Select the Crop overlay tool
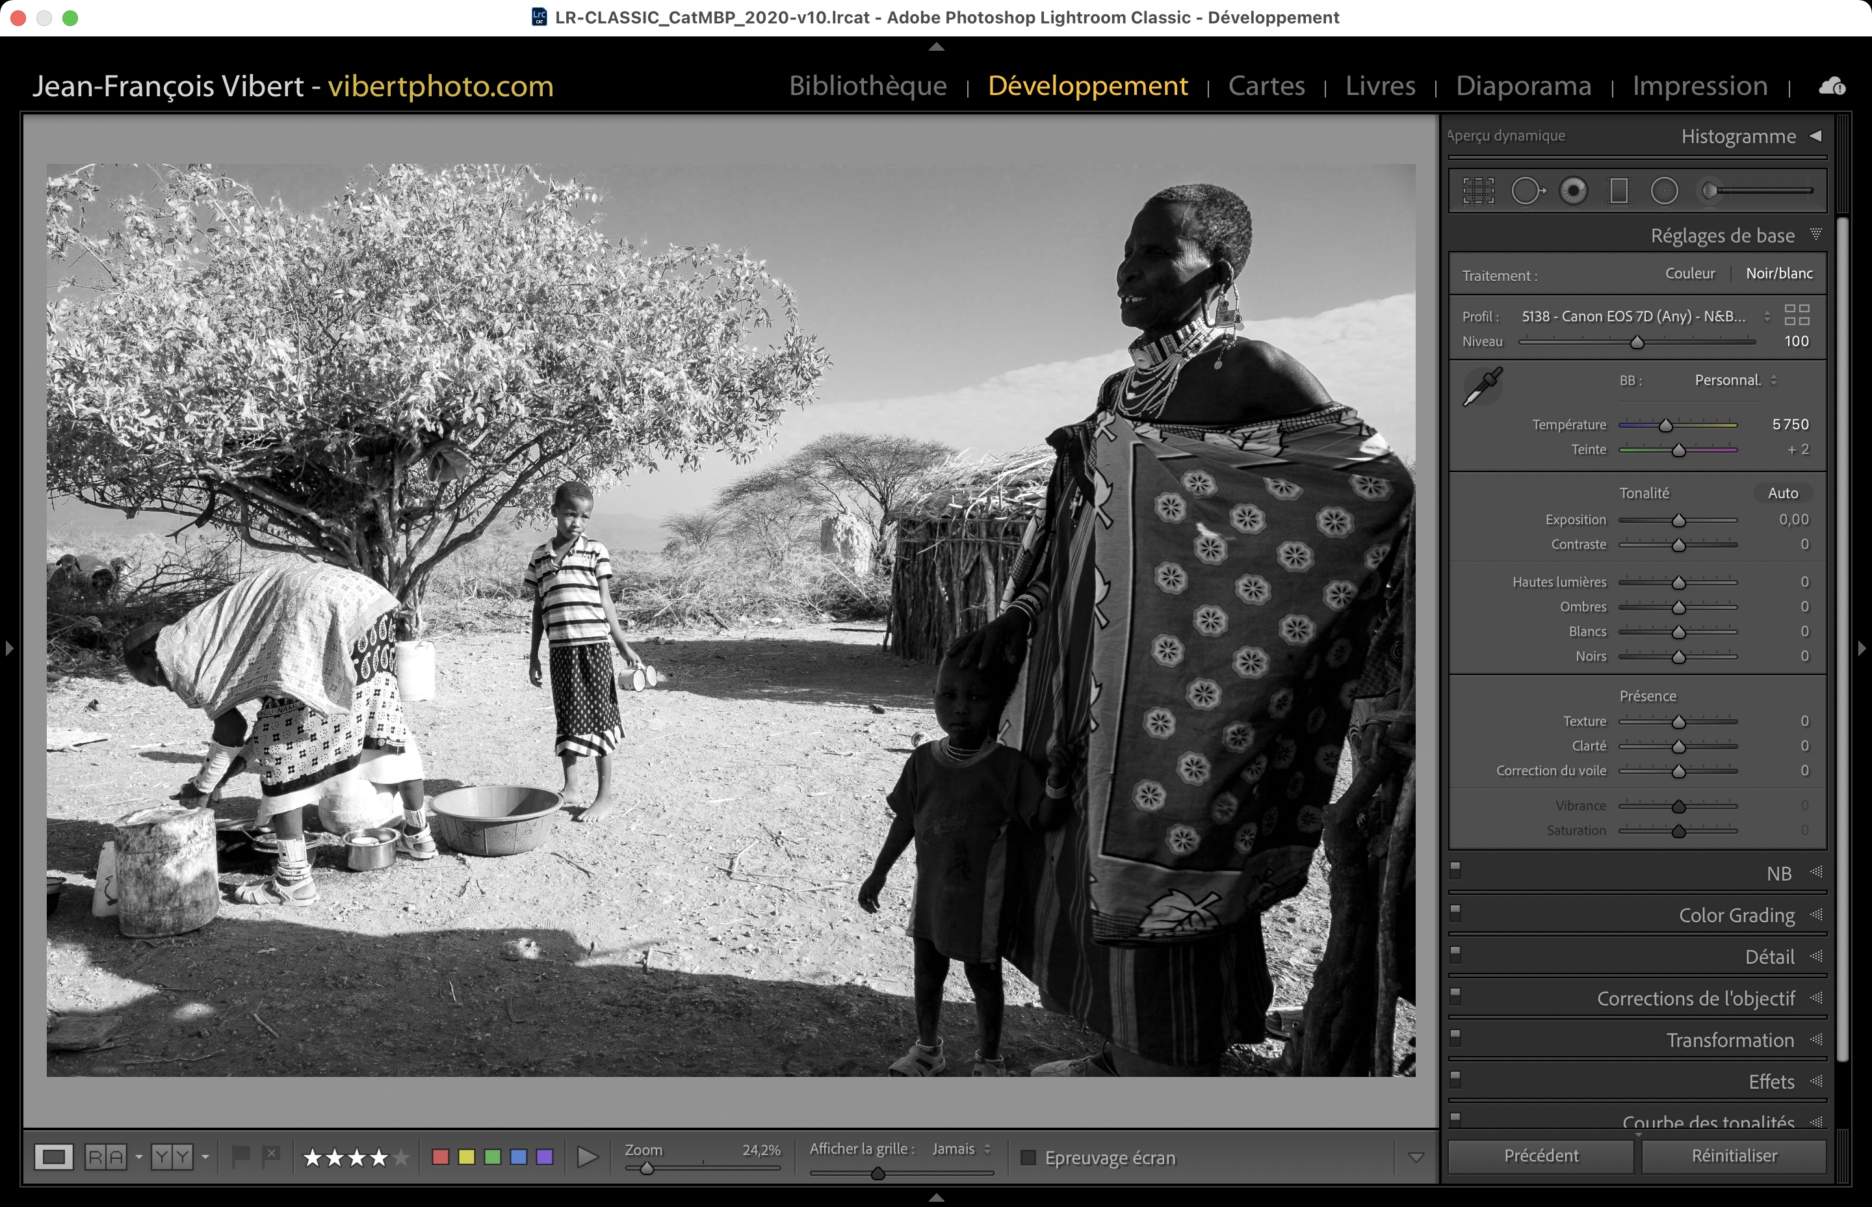The height and width of the screenshot is (1207, 1872). (x=1478, y=191)
